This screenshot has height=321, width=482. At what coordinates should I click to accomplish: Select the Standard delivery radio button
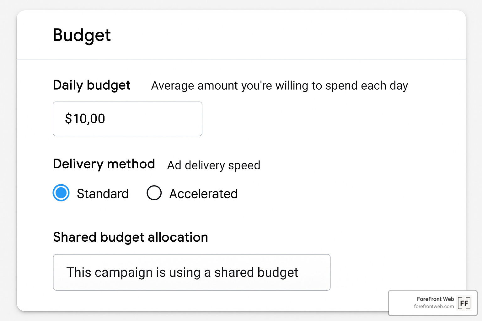[x=61, y=193]
